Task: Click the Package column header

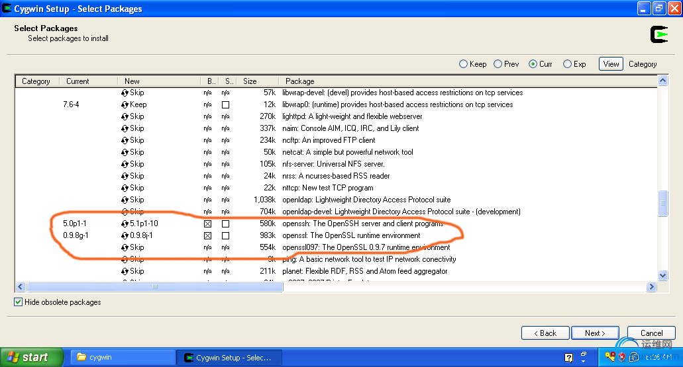Action: pos(468,81)
